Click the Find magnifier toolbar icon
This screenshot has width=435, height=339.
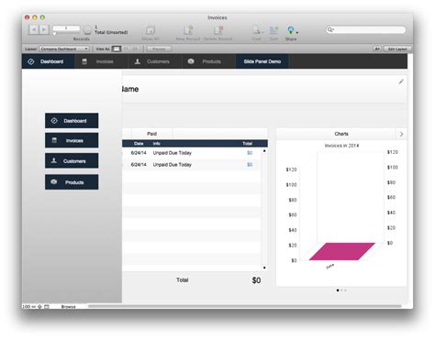coord(255,30)
